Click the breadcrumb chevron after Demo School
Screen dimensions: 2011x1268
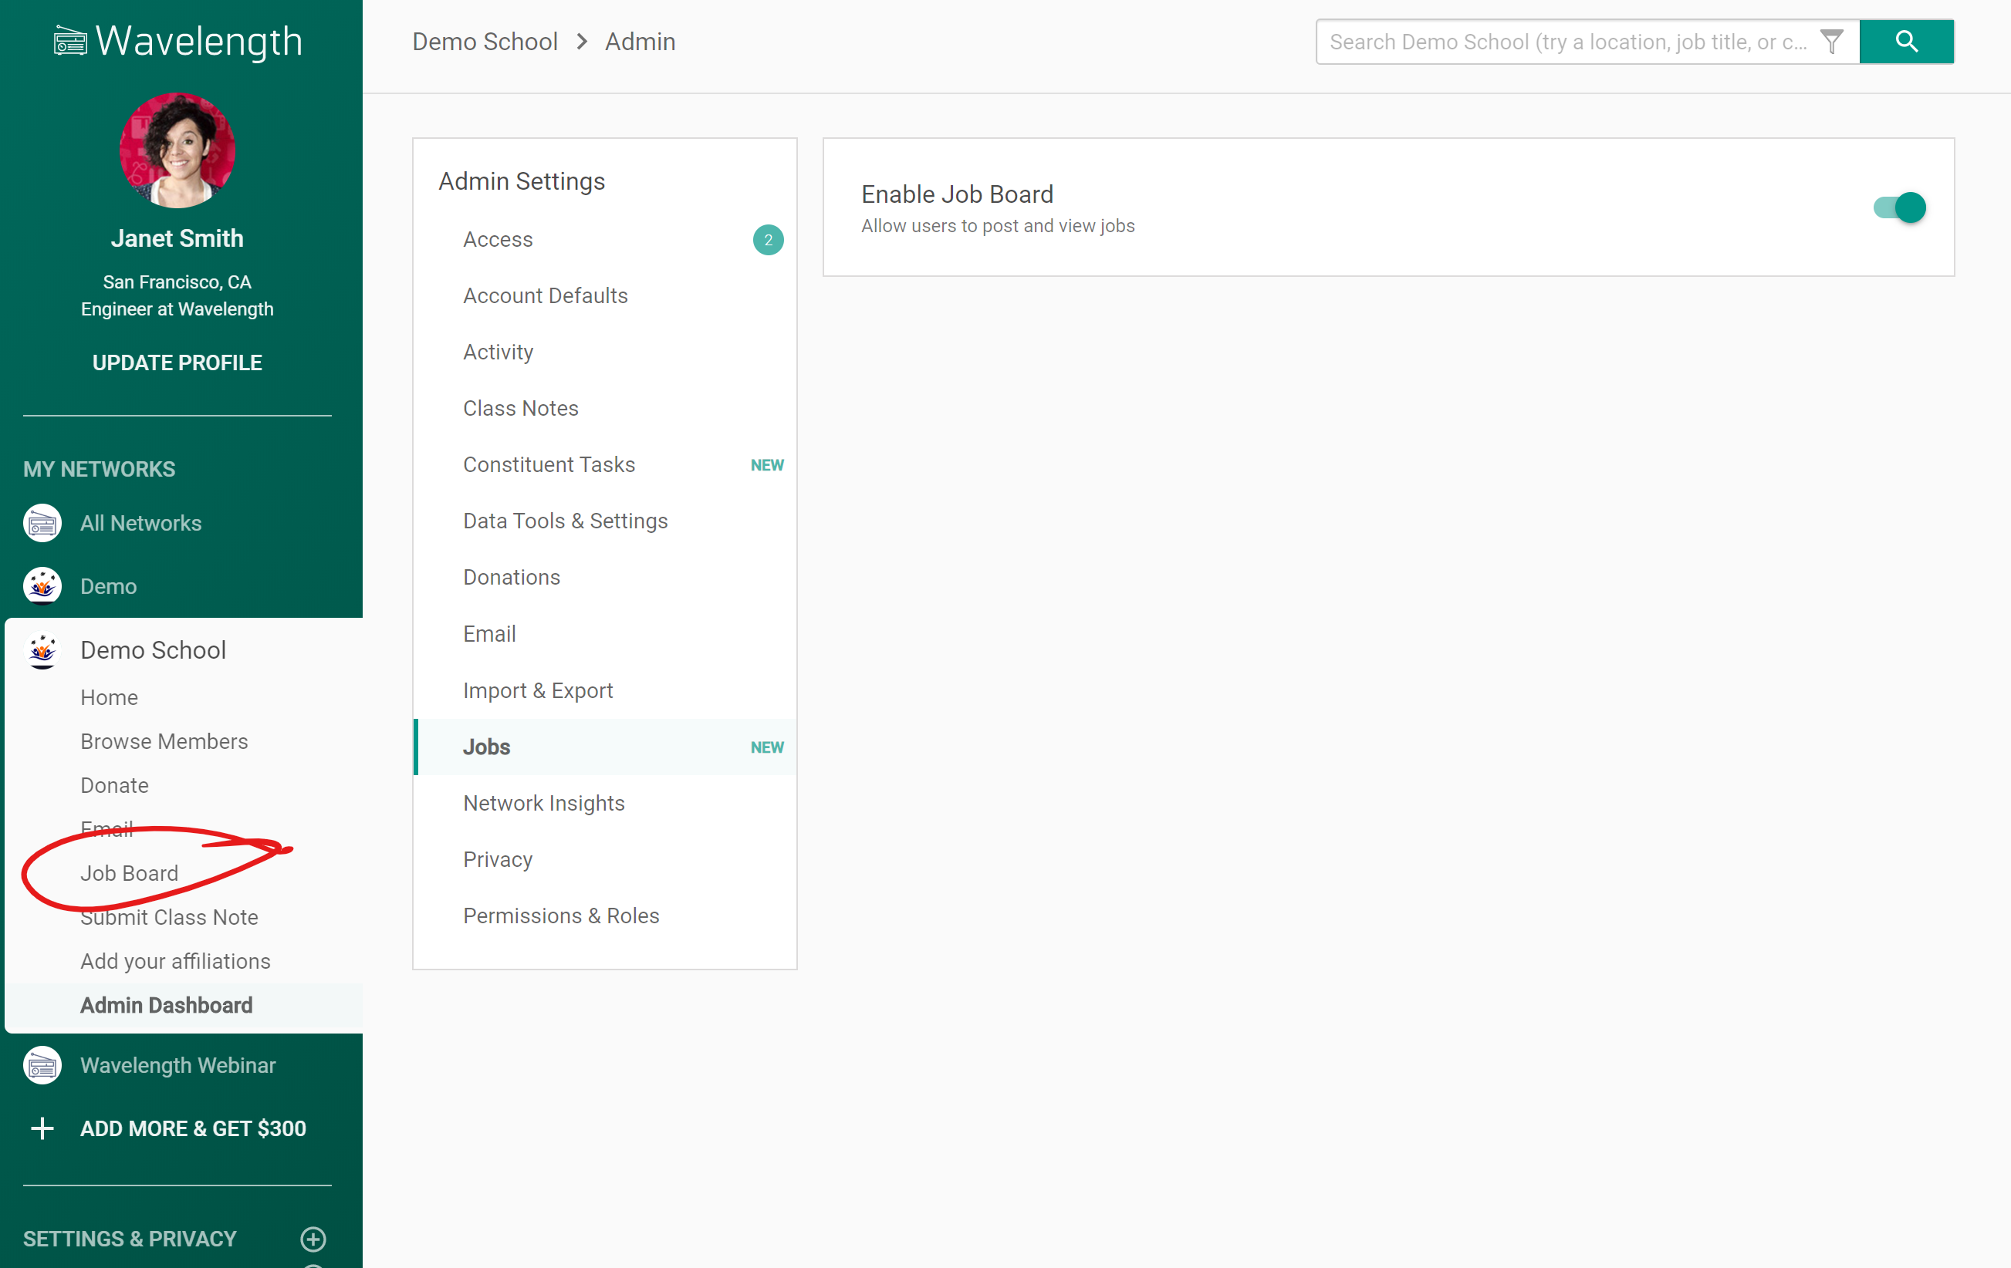pyautogui.click(x=582, y=42)
